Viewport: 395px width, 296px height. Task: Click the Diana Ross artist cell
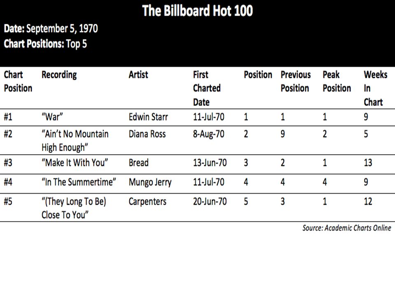pyautogui.click(x=147, y=134)
